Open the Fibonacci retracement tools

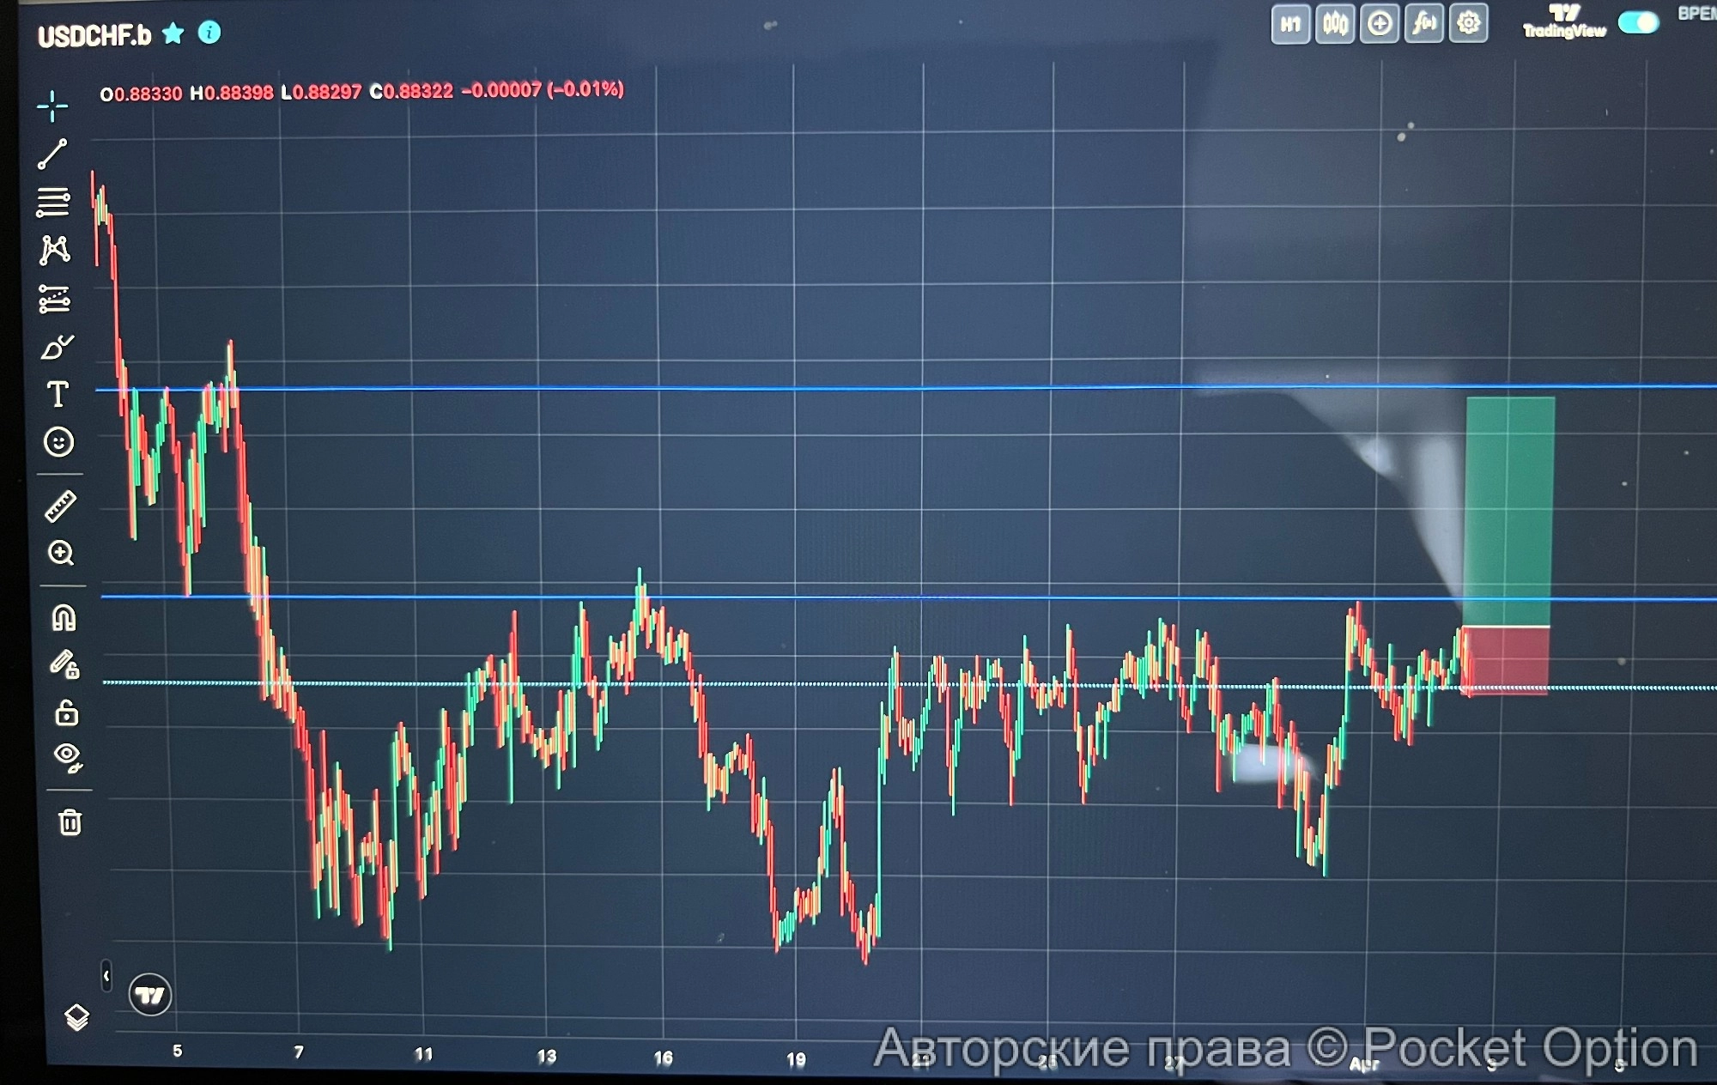(53, 203)
